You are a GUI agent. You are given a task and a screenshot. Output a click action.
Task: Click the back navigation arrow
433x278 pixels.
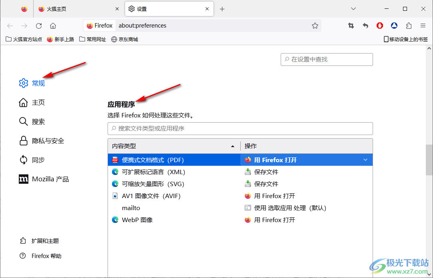click(10, 26)
